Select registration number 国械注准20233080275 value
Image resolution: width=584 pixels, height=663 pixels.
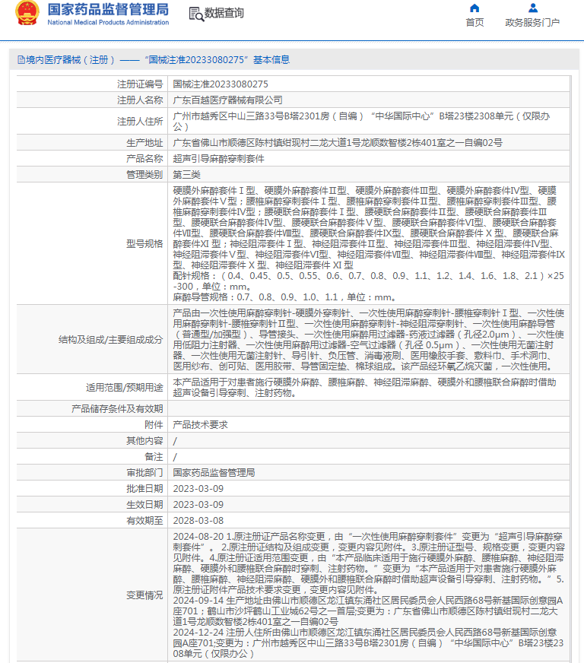pyautogui.click(x=221, y=84)
